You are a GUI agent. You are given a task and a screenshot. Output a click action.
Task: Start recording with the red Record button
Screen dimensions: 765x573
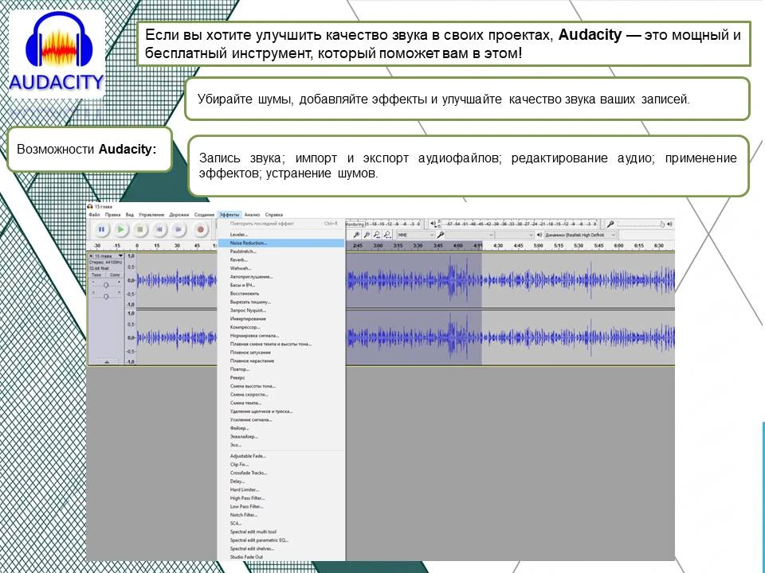tap(199, 229)
